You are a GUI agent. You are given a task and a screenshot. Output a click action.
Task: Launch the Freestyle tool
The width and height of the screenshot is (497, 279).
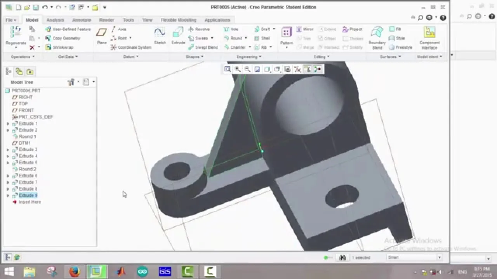[x=401, y=47]
